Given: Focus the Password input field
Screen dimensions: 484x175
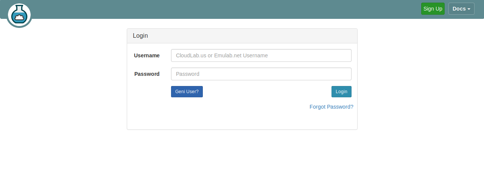Looking at the screenshot, I should click(x=261, y=74).
